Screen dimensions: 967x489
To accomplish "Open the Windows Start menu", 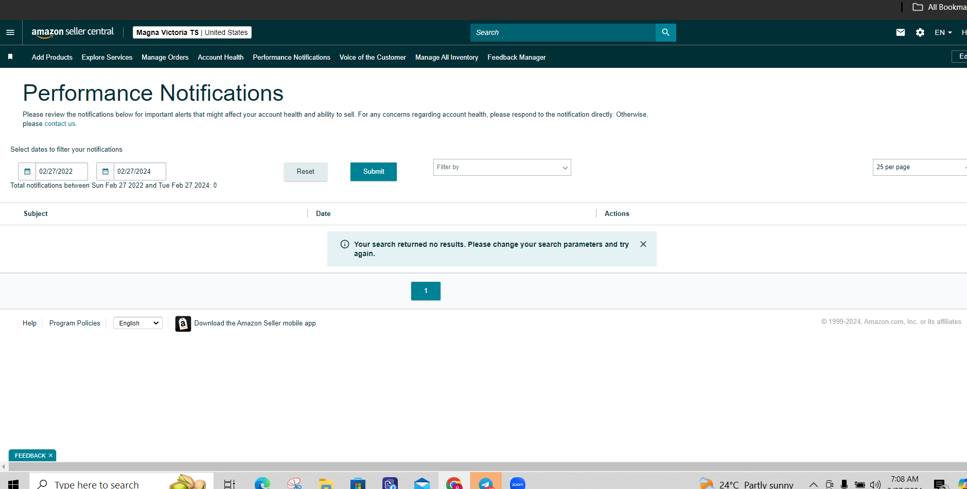I will coord(13,484).
